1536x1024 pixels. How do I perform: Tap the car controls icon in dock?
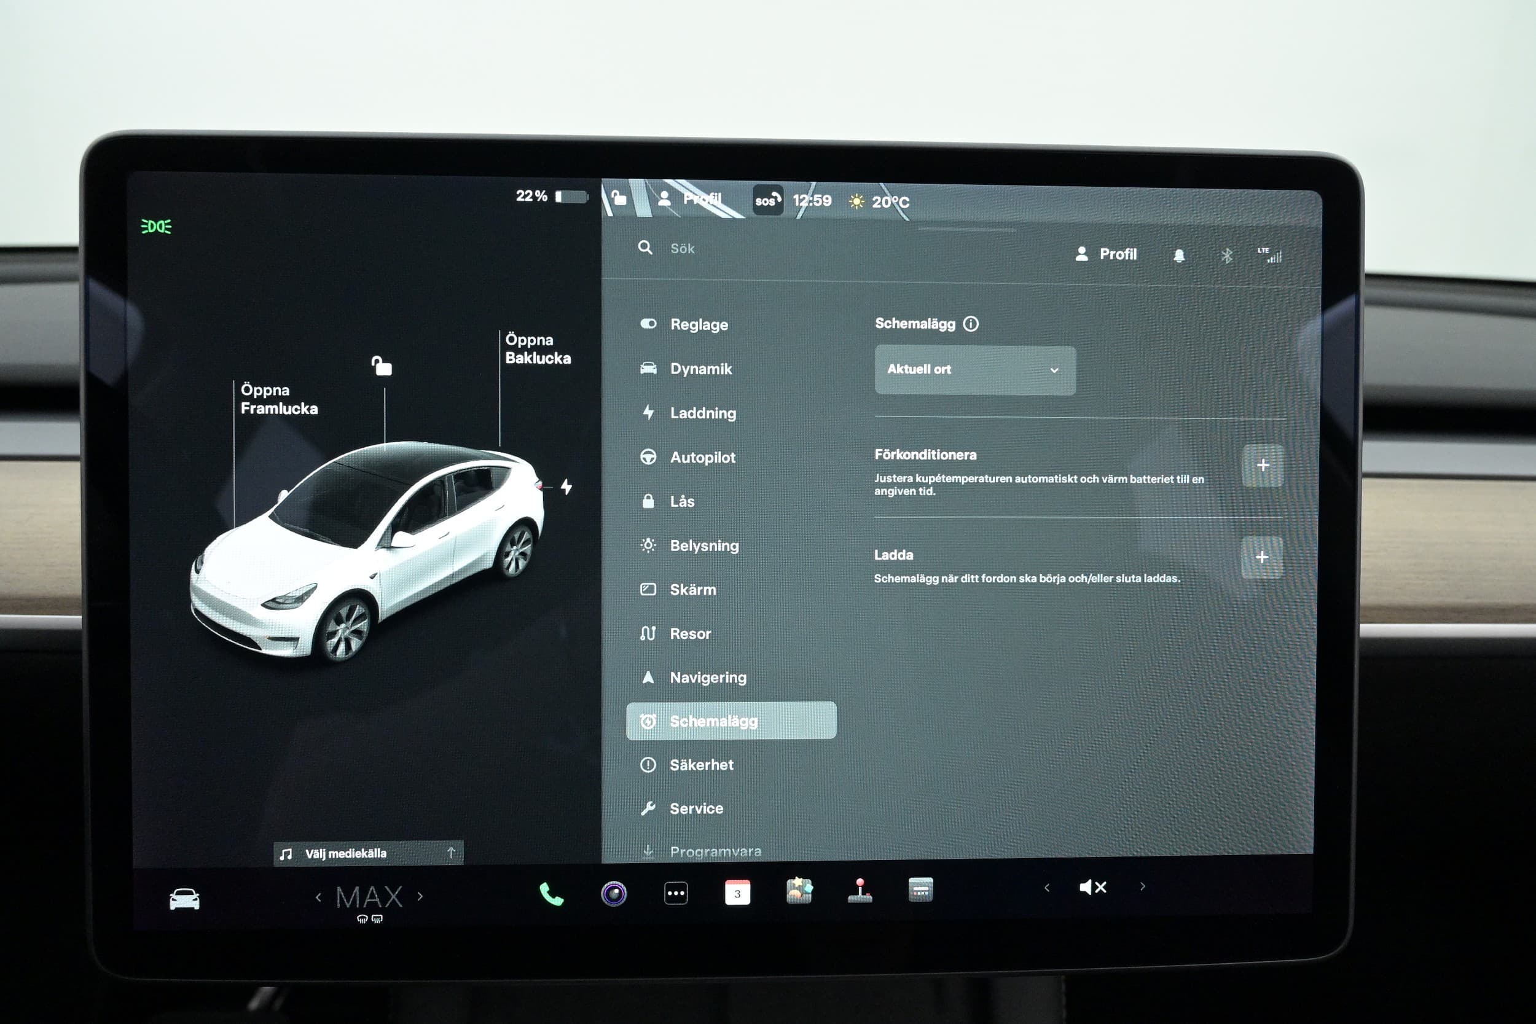[x=184, y=899]
